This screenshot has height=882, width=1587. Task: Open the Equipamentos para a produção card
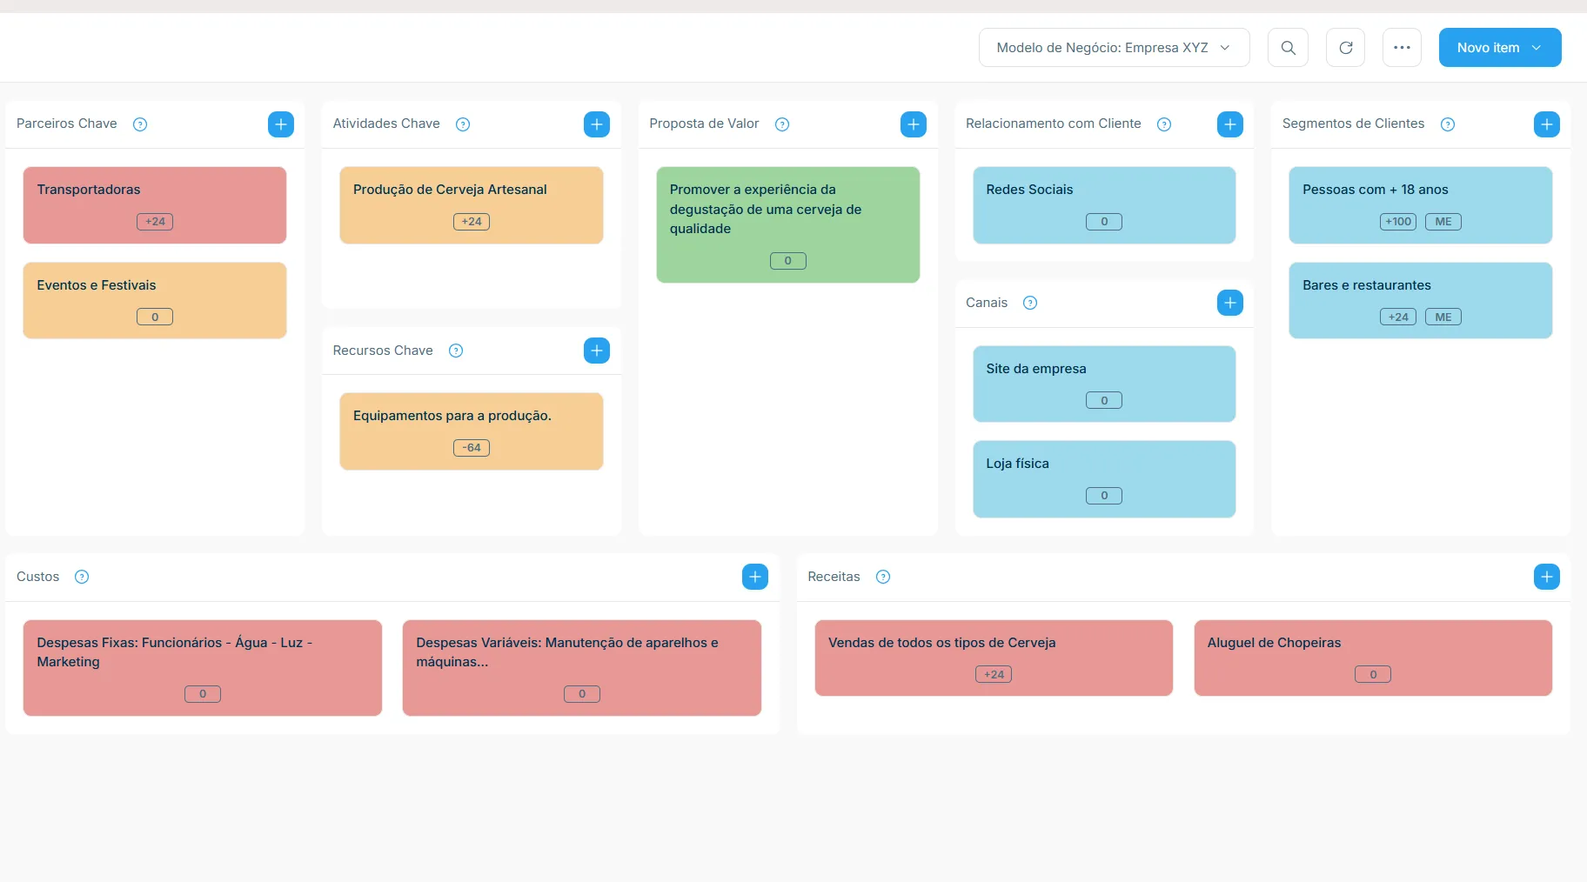pos(472,431)
